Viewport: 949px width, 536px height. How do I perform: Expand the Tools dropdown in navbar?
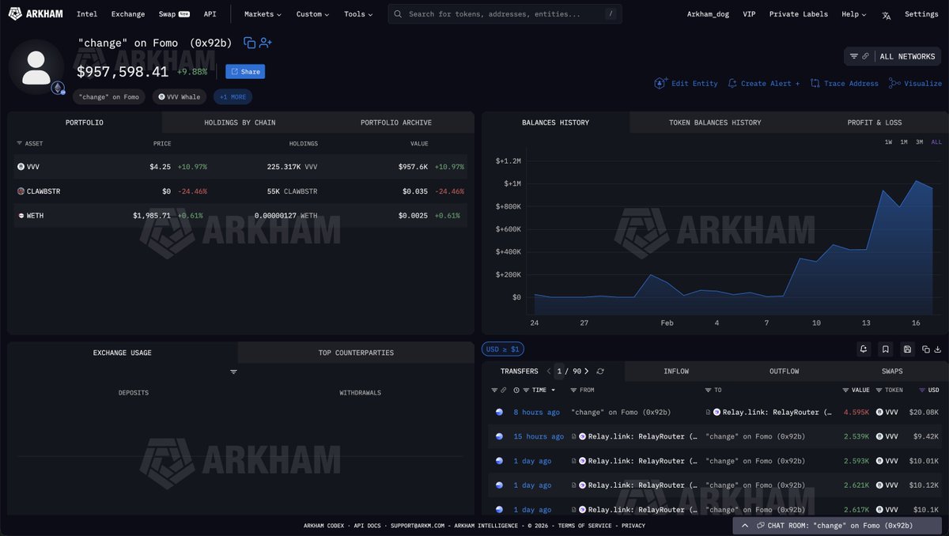pyautogui.click(x=358, y=14)
